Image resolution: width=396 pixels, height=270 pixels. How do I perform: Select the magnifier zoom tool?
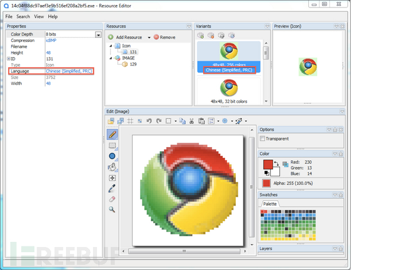click(x=112, y=209)
